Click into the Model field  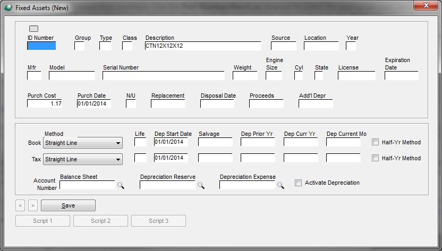coord(72,75)
